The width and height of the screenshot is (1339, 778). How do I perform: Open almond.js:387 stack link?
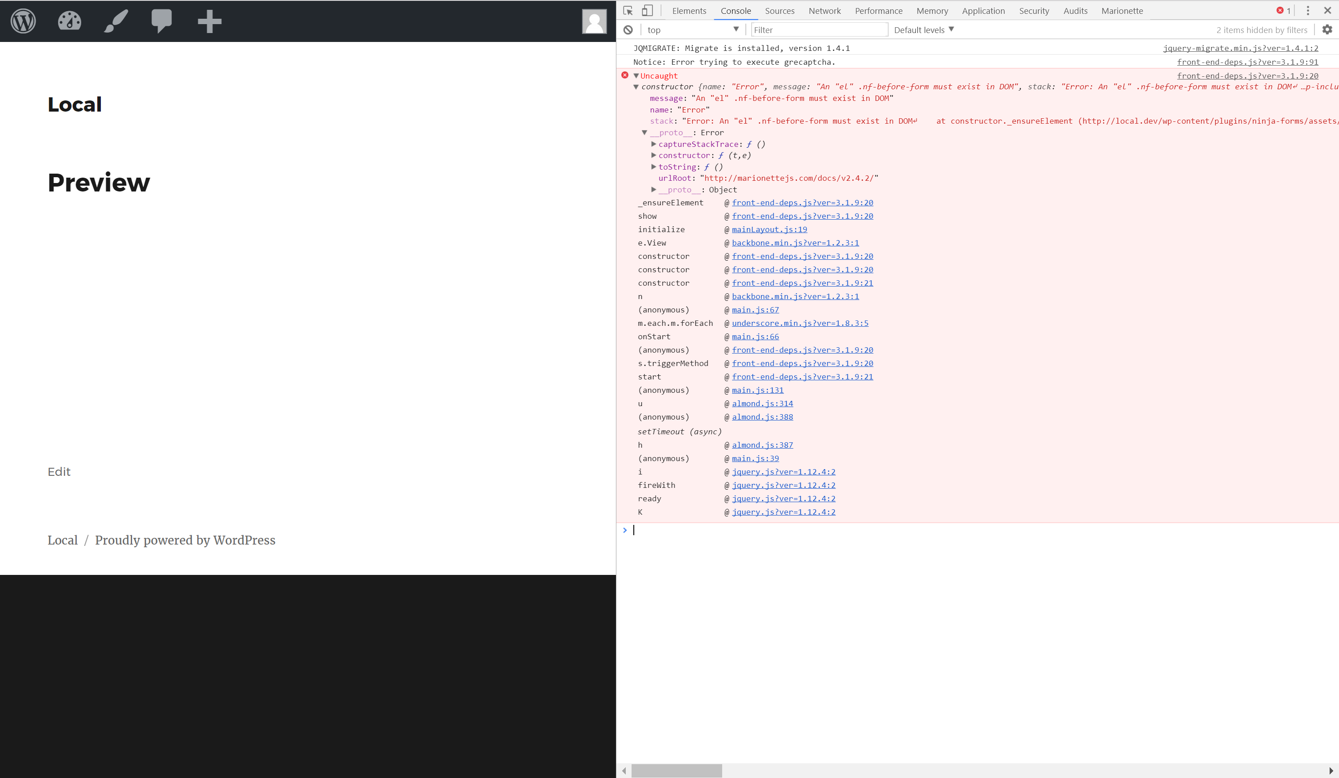(x=762, y=445)
